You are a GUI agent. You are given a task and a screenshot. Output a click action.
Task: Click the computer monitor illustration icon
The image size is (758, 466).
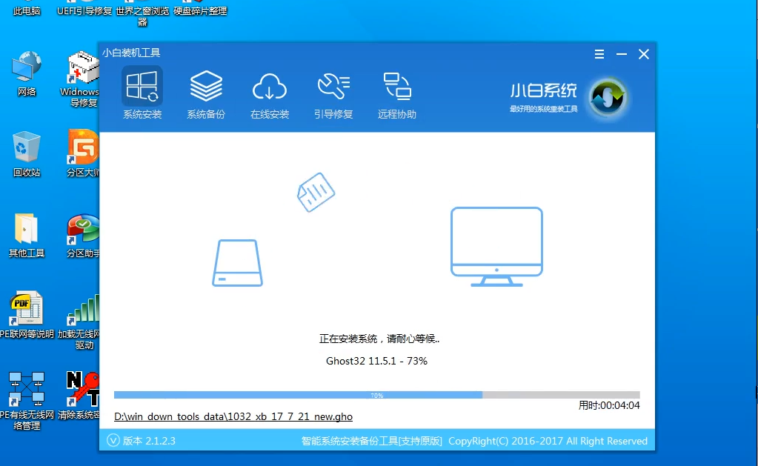tap(496, 247)
